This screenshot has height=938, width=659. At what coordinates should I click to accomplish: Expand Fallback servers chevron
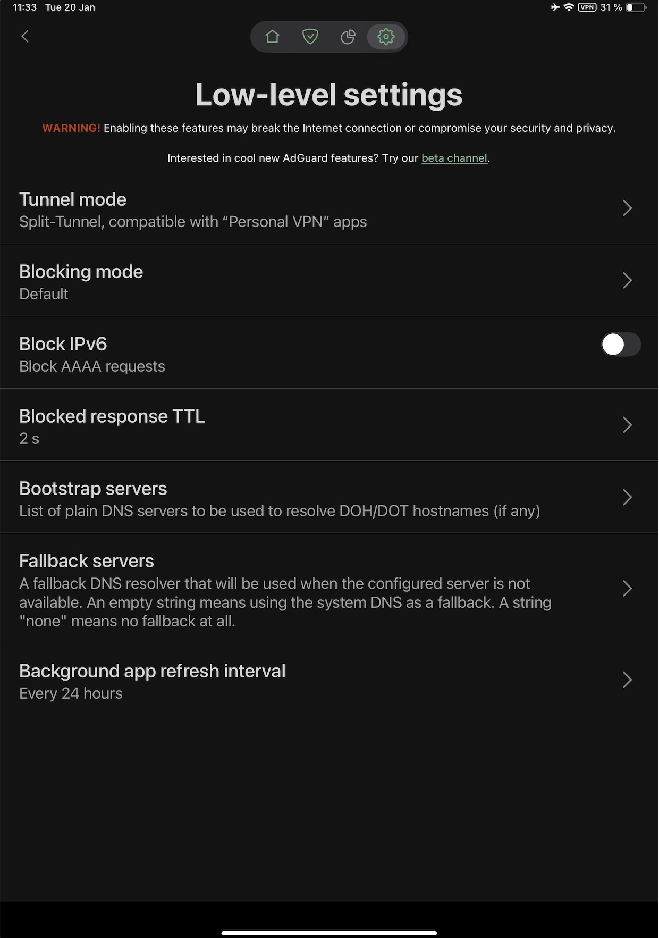click(x=627, y=589)
